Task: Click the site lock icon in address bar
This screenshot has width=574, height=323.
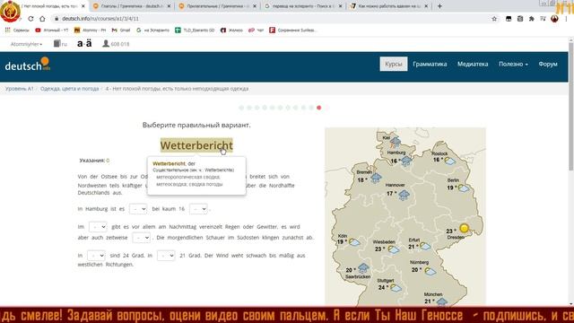Action: (56, 19)
